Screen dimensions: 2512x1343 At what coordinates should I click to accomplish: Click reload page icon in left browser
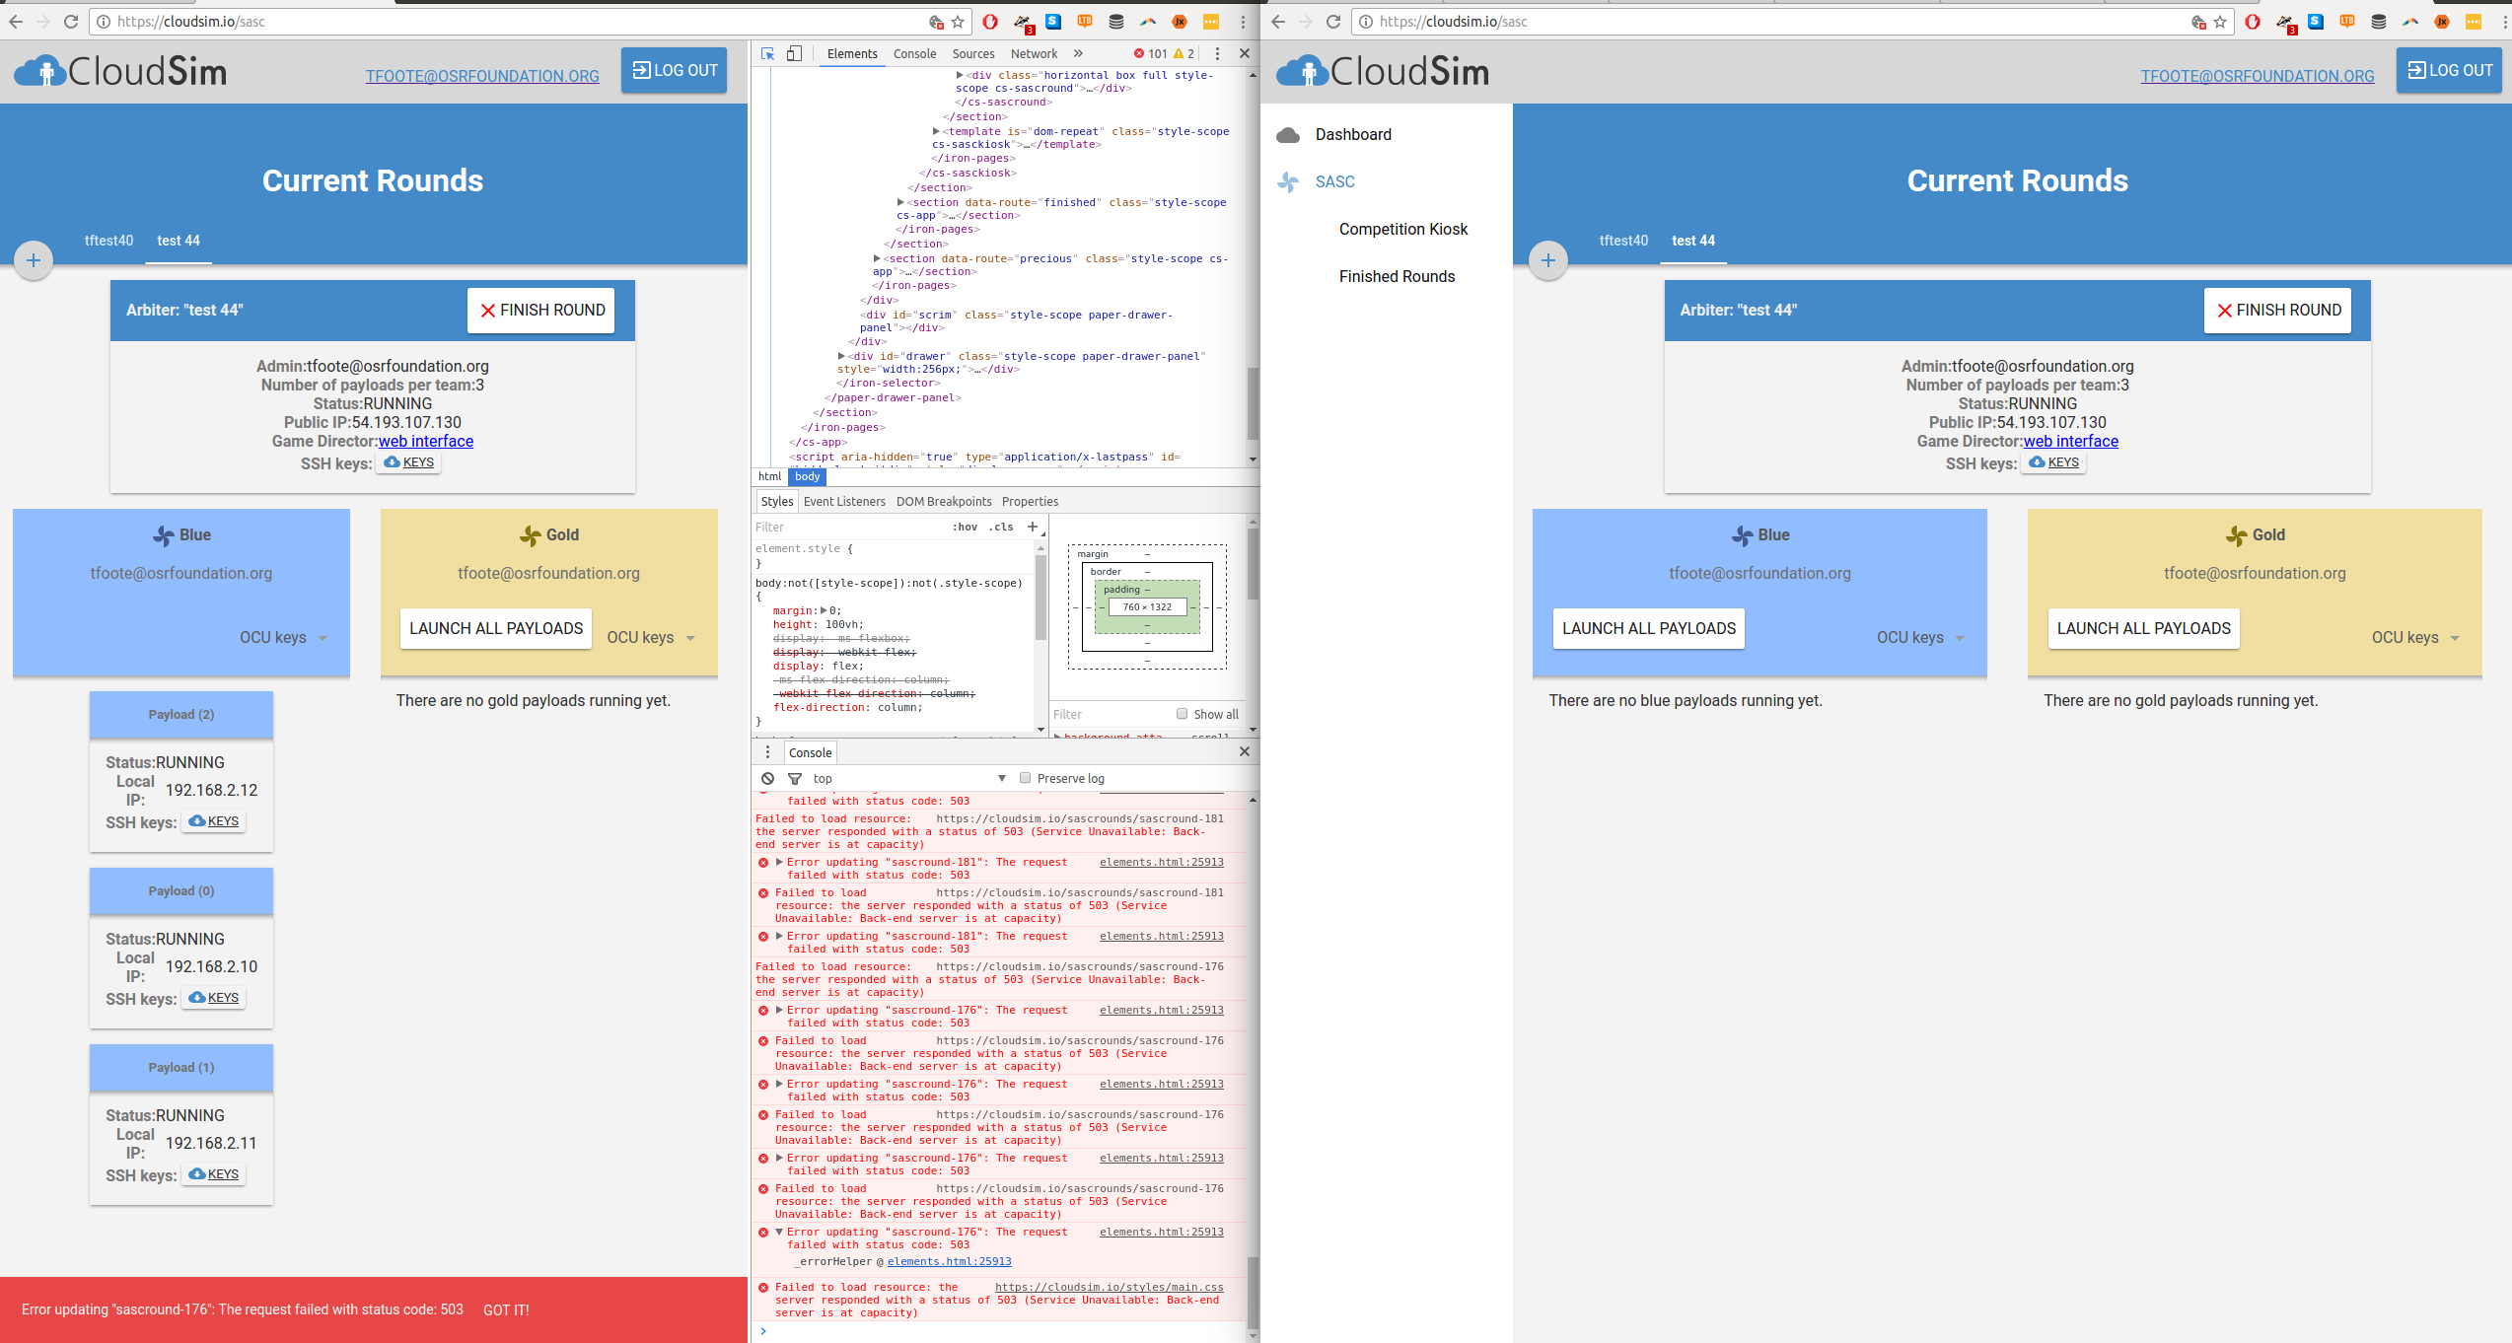tap(71, 22)
